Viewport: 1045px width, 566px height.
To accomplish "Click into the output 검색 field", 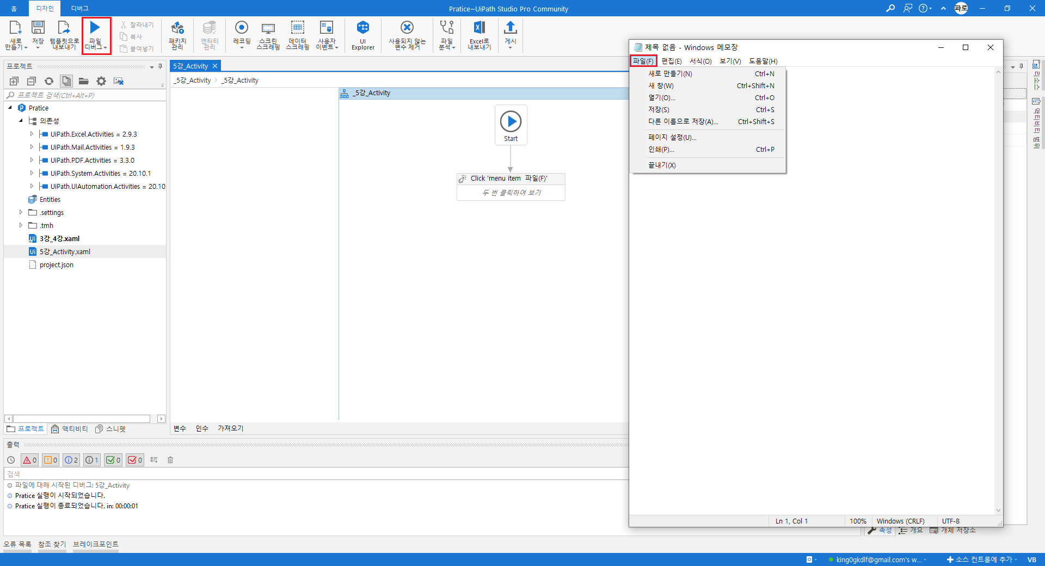I will tap(316, 474).
